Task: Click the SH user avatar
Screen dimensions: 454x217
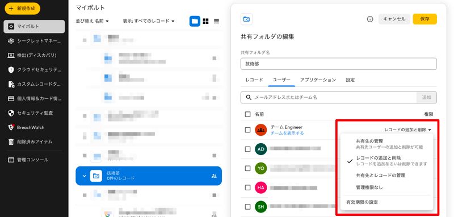Action: pos(260,207)
